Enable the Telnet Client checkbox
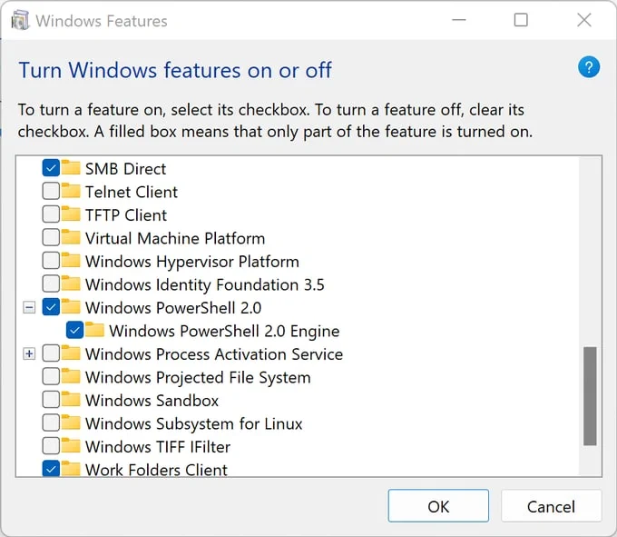Viewport: 617px width, 537px height. [51, 191]
